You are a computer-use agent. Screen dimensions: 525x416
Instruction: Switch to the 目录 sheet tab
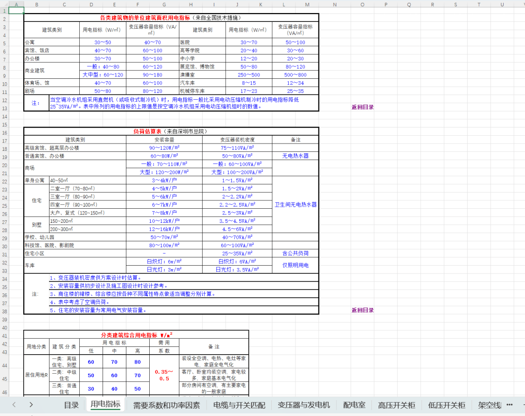pos(71,405)
